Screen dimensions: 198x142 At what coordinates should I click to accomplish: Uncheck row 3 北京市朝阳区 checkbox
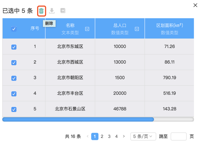(14, 78)
